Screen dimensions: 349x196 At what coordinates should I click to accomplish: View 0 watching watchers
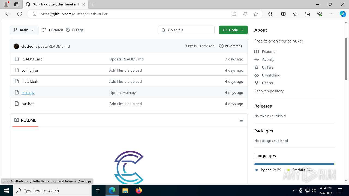[x=267, y=75]
